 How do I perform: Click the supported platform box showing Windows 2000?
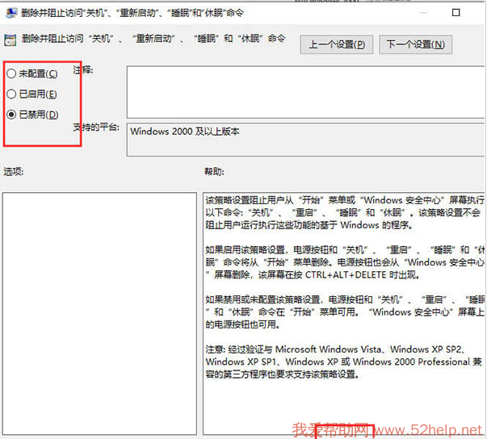[305, 140]
